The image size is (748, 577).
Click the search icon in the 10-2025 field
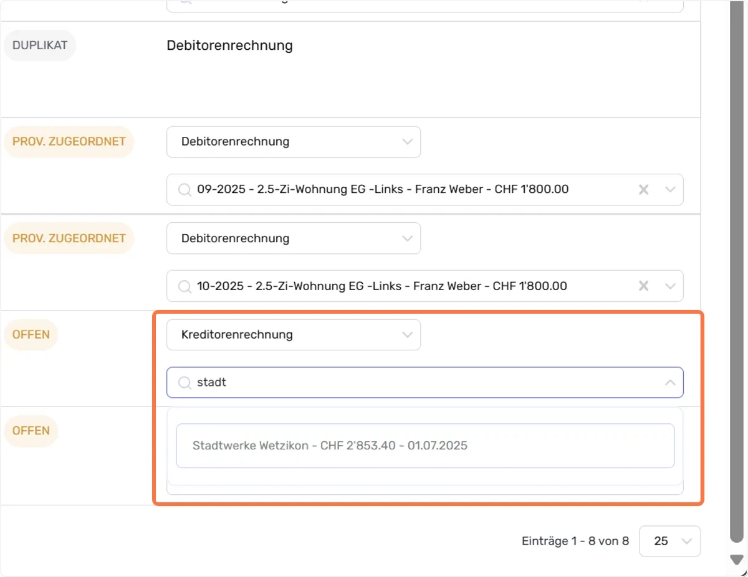[x=185, y=286]
